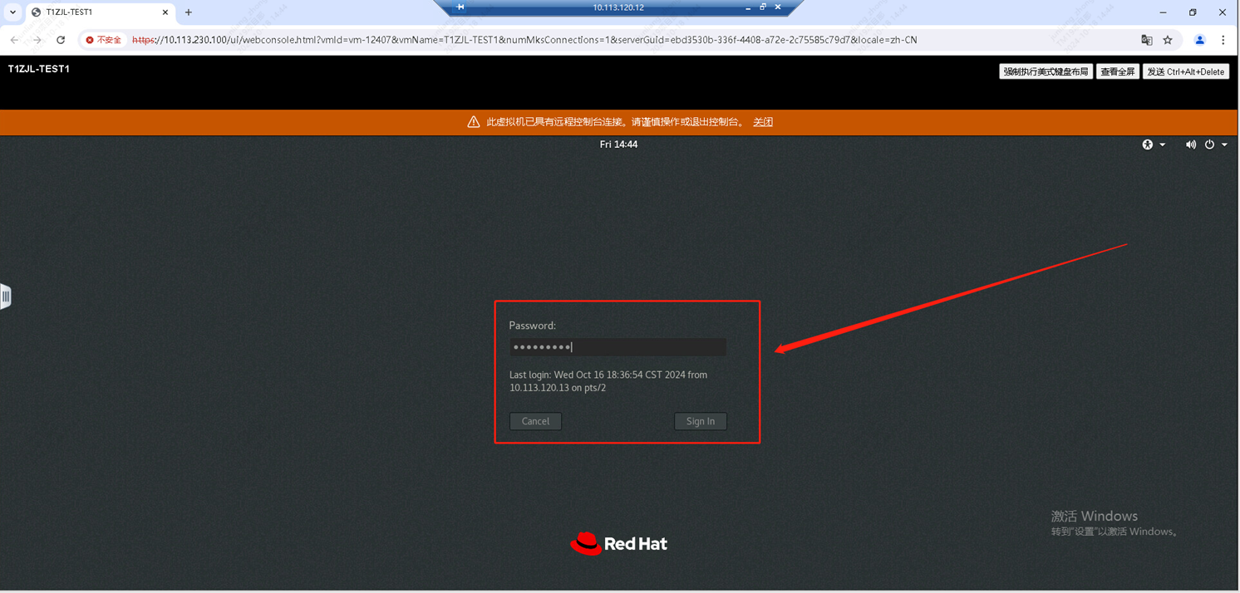The height and width of the screenshot is (593, 1240).
Task: Pin the remote desktop connection bar
Action: pos(460,7)
